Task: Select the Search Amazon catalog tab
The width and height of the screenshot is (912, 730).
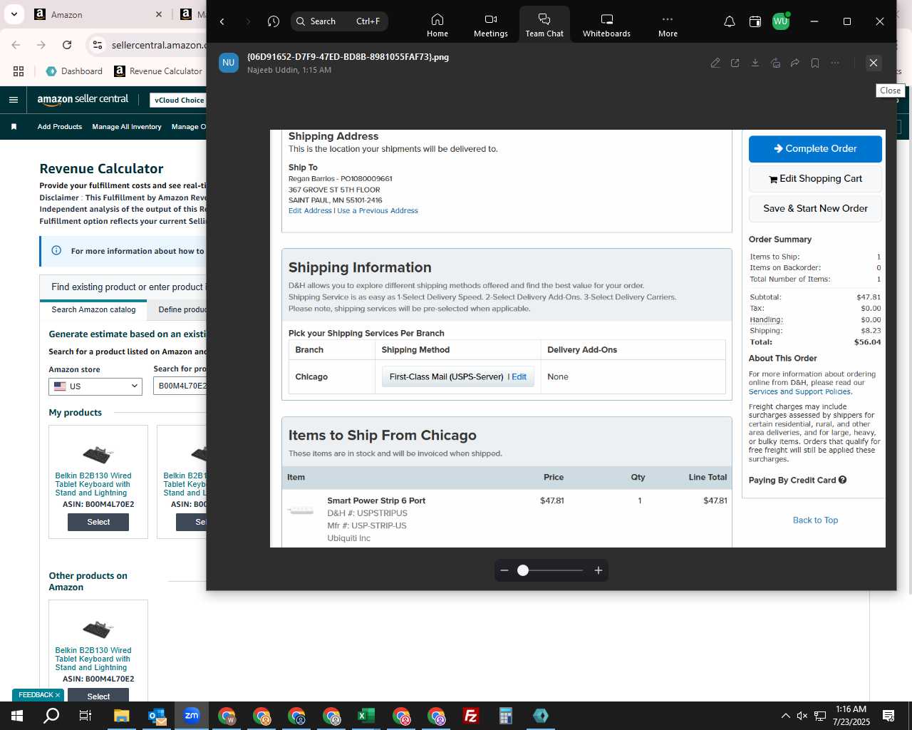Action: [x=93, y=309]
